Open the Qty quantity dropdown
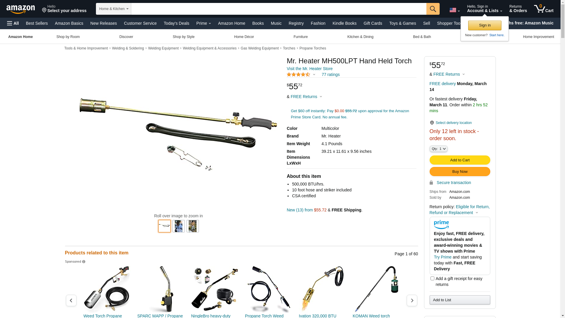Screen dimensions: 565x318 (x=438, y=149)
